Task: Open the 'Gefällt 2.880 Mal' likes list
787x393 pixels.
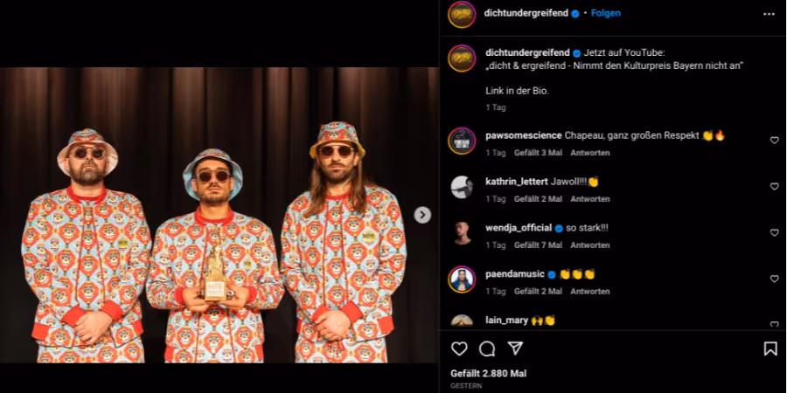Action: coord(488,374)
